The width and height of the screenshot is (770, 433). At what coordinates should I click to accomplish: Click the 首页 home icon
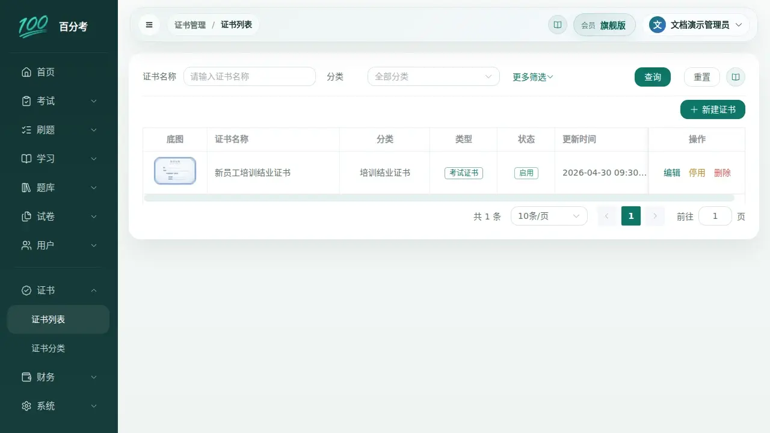[26, 72]
